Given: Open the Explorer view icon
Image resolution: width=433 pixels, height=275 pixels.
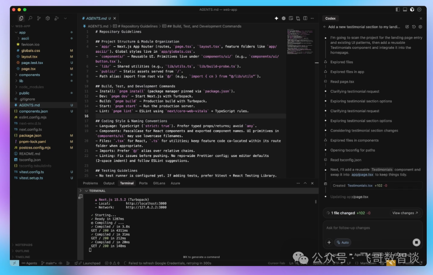Looking at the screenshot, I should [x=21, y=18].
